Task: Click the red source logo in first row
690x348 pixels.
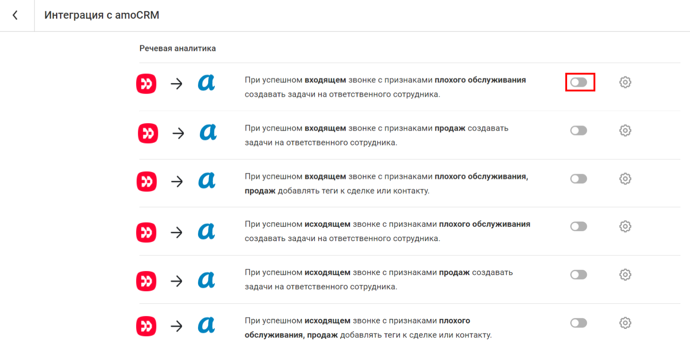Action: (147, 84)
